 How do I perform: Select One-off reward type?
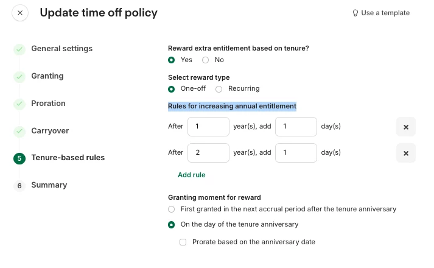[172, 89]
